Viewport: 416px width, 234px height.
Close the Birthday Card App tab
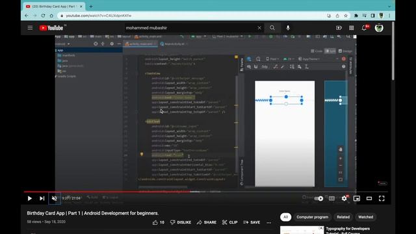coord(81,6)
